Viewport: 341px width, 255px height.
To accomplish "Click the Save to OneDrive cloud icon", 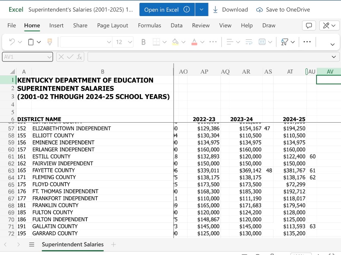I will tap(259, 10).
